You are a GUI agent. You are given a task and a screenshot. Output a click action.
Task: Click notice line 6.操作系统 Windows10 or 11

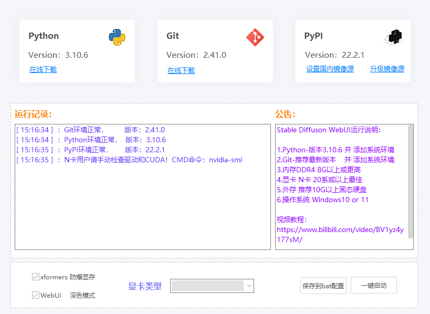coord(322,200)
